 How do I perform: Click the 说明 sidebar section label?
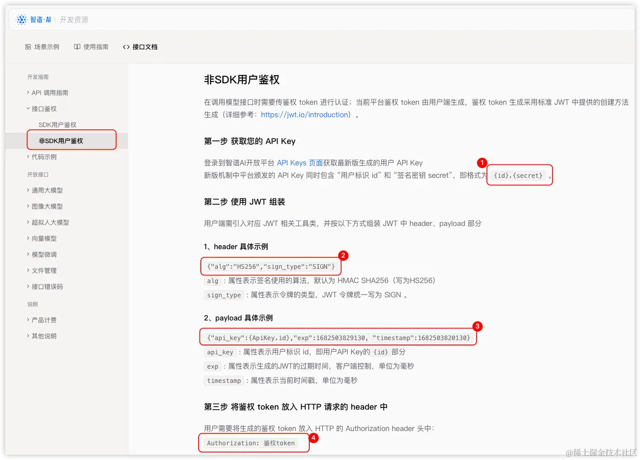click(33, 304)
